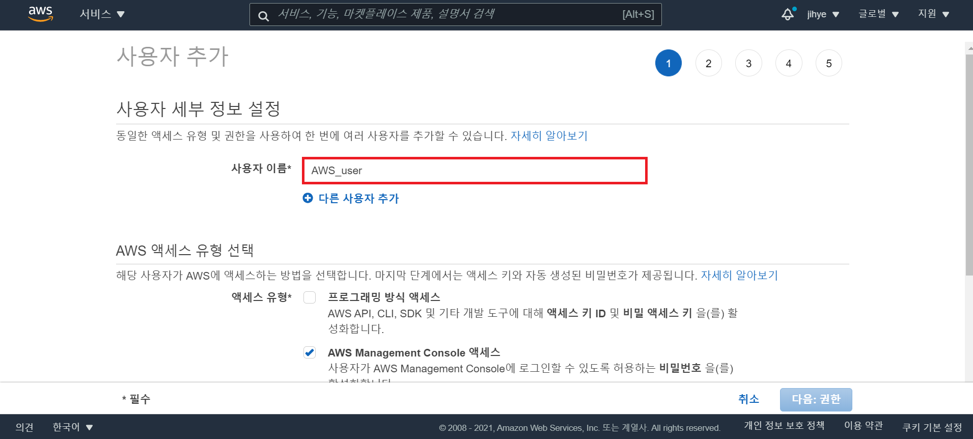Screen dimensions: 973x439
Task: Focus the top services search box
Action: [456, 14]
